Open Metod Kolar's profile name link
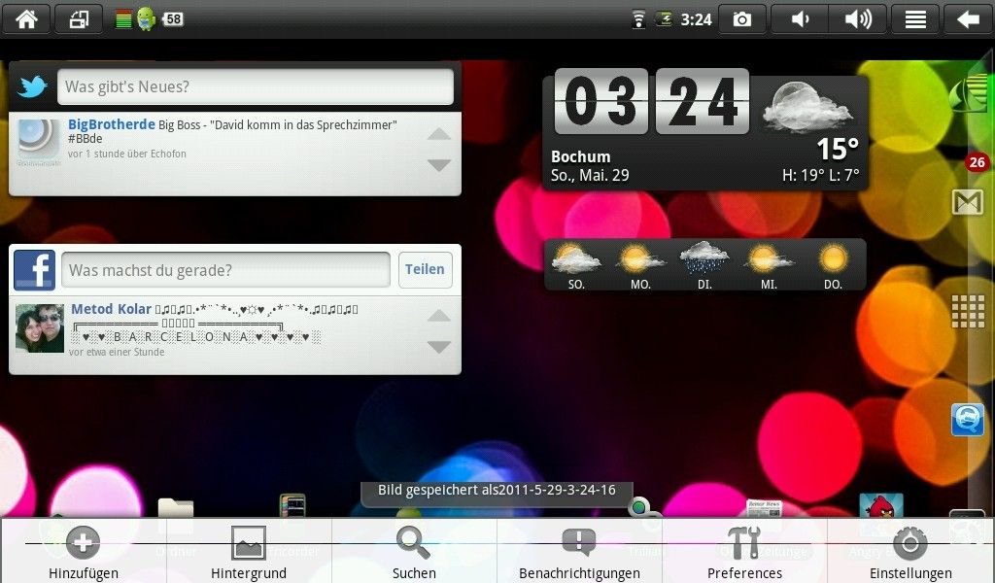Screen dimensions: 995x583 (111, 309)
